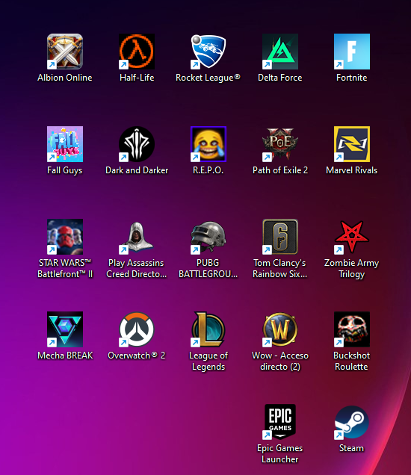411x475 pixels.
Task: Select the Assassins Creed hooded figure icon
Action: [137, 237]
